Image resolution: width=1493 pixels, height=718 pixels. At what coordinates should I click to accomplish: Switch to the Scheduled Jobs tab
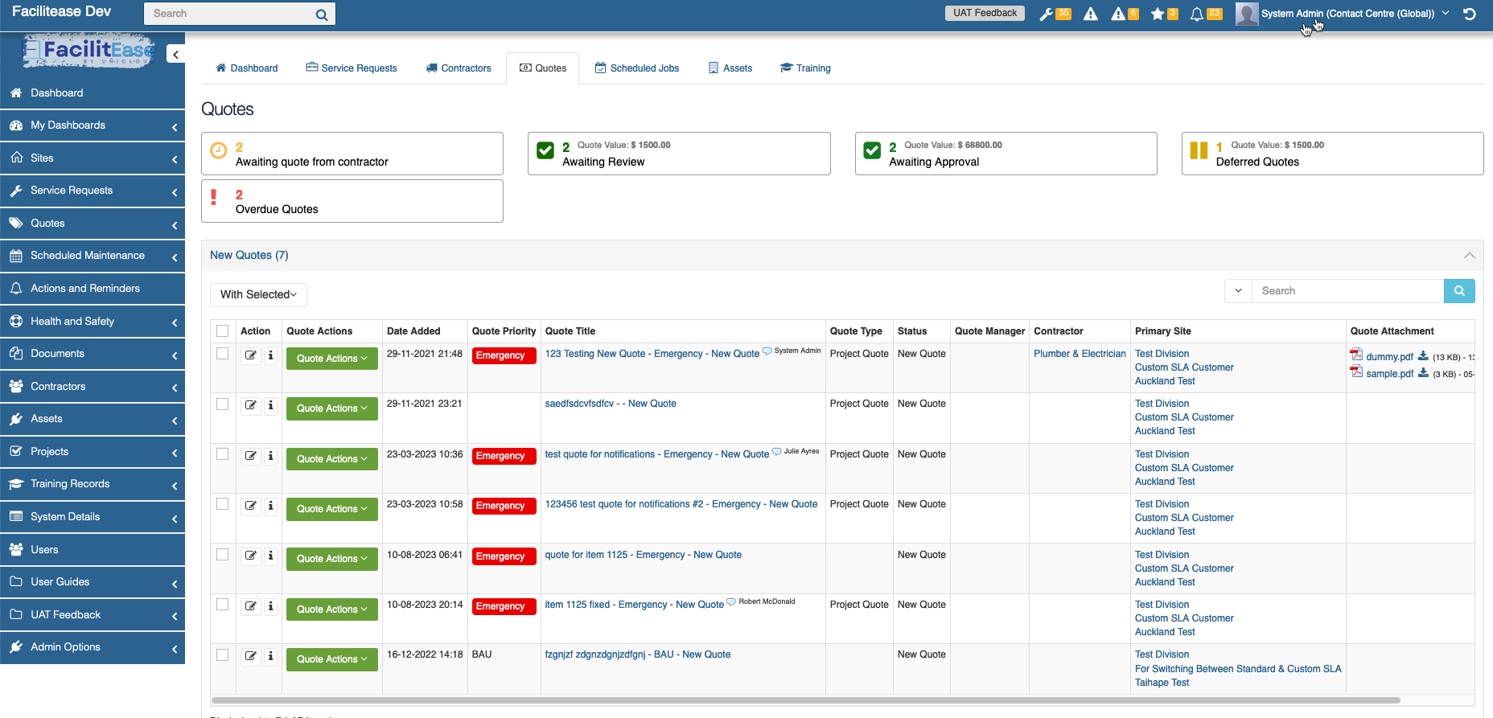pos(637,68)
